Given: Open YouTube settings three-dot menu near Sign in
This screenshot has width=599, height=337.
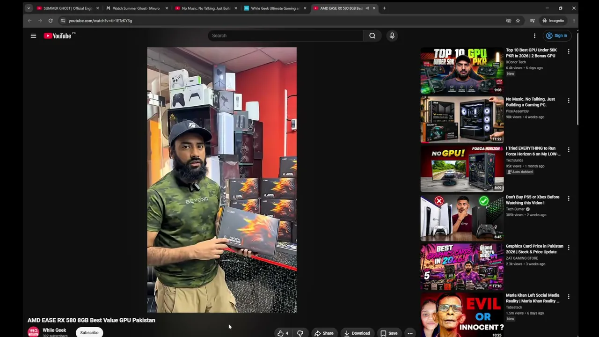Looking at the screenshot, I should (534, 36).
